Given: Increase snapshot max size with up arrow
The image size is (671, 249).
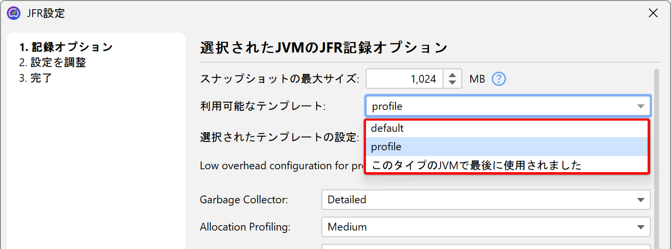Looking at the screenshot, I should point(452,75).
